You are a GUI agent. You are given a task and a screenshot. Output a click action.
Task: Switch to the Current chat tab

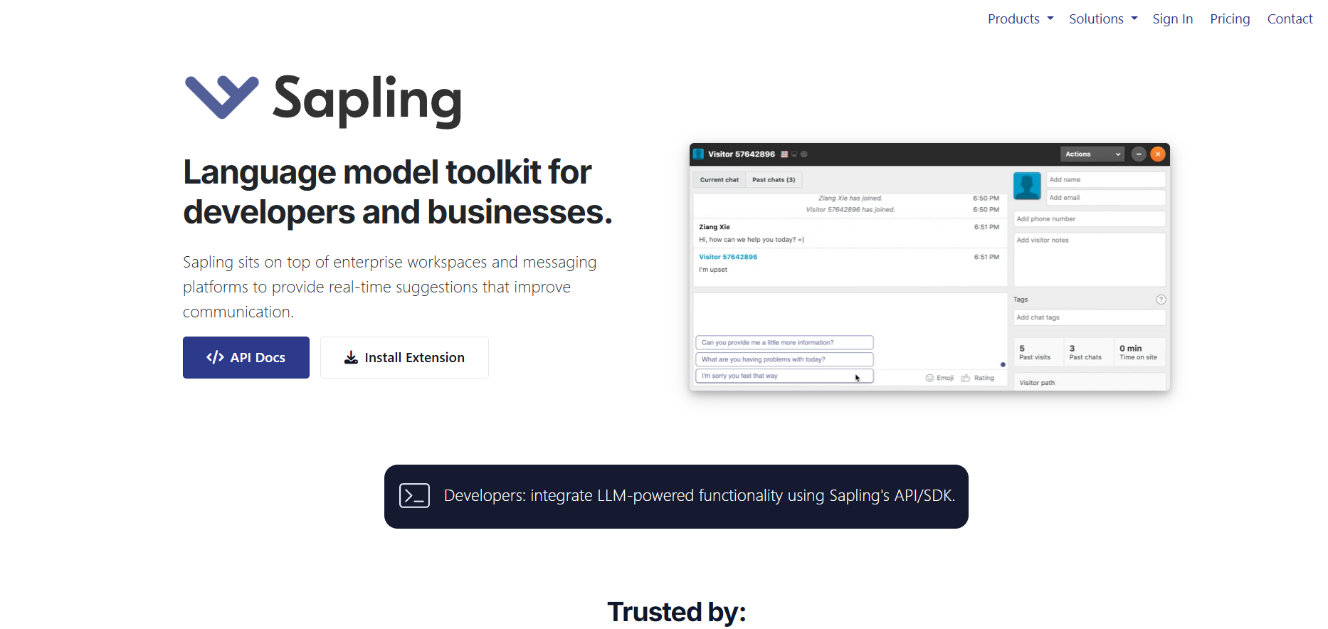(719, 180)
